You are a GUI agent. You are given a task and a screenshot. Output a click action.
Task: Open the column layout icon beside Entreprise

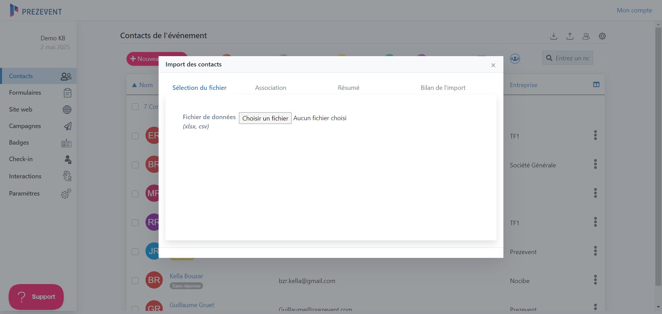click(596, 85)
